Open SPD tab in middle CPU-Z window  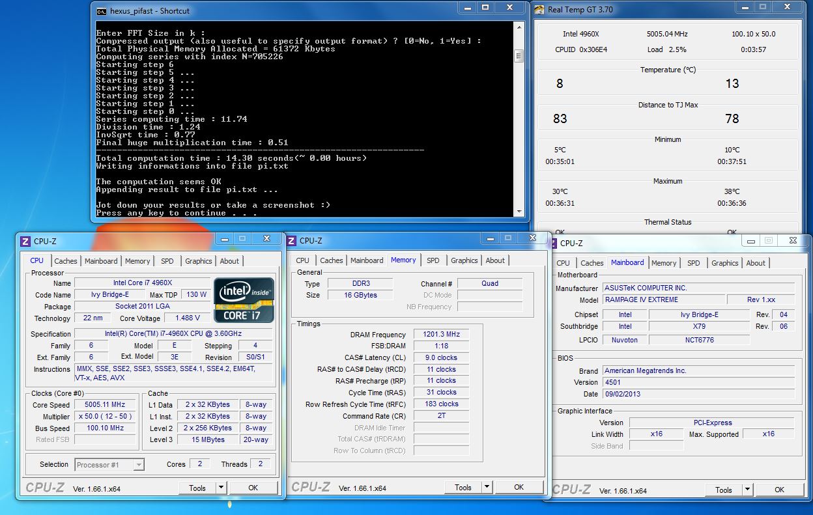(433, 260)
